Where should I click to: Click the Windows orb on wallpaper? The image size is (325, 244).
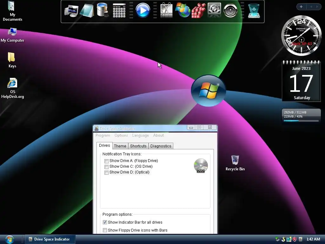[209, 91]
